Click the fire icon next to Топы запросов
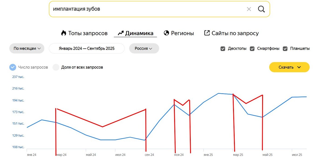This screenshot has width=324, height=164. tap(64, 33)
